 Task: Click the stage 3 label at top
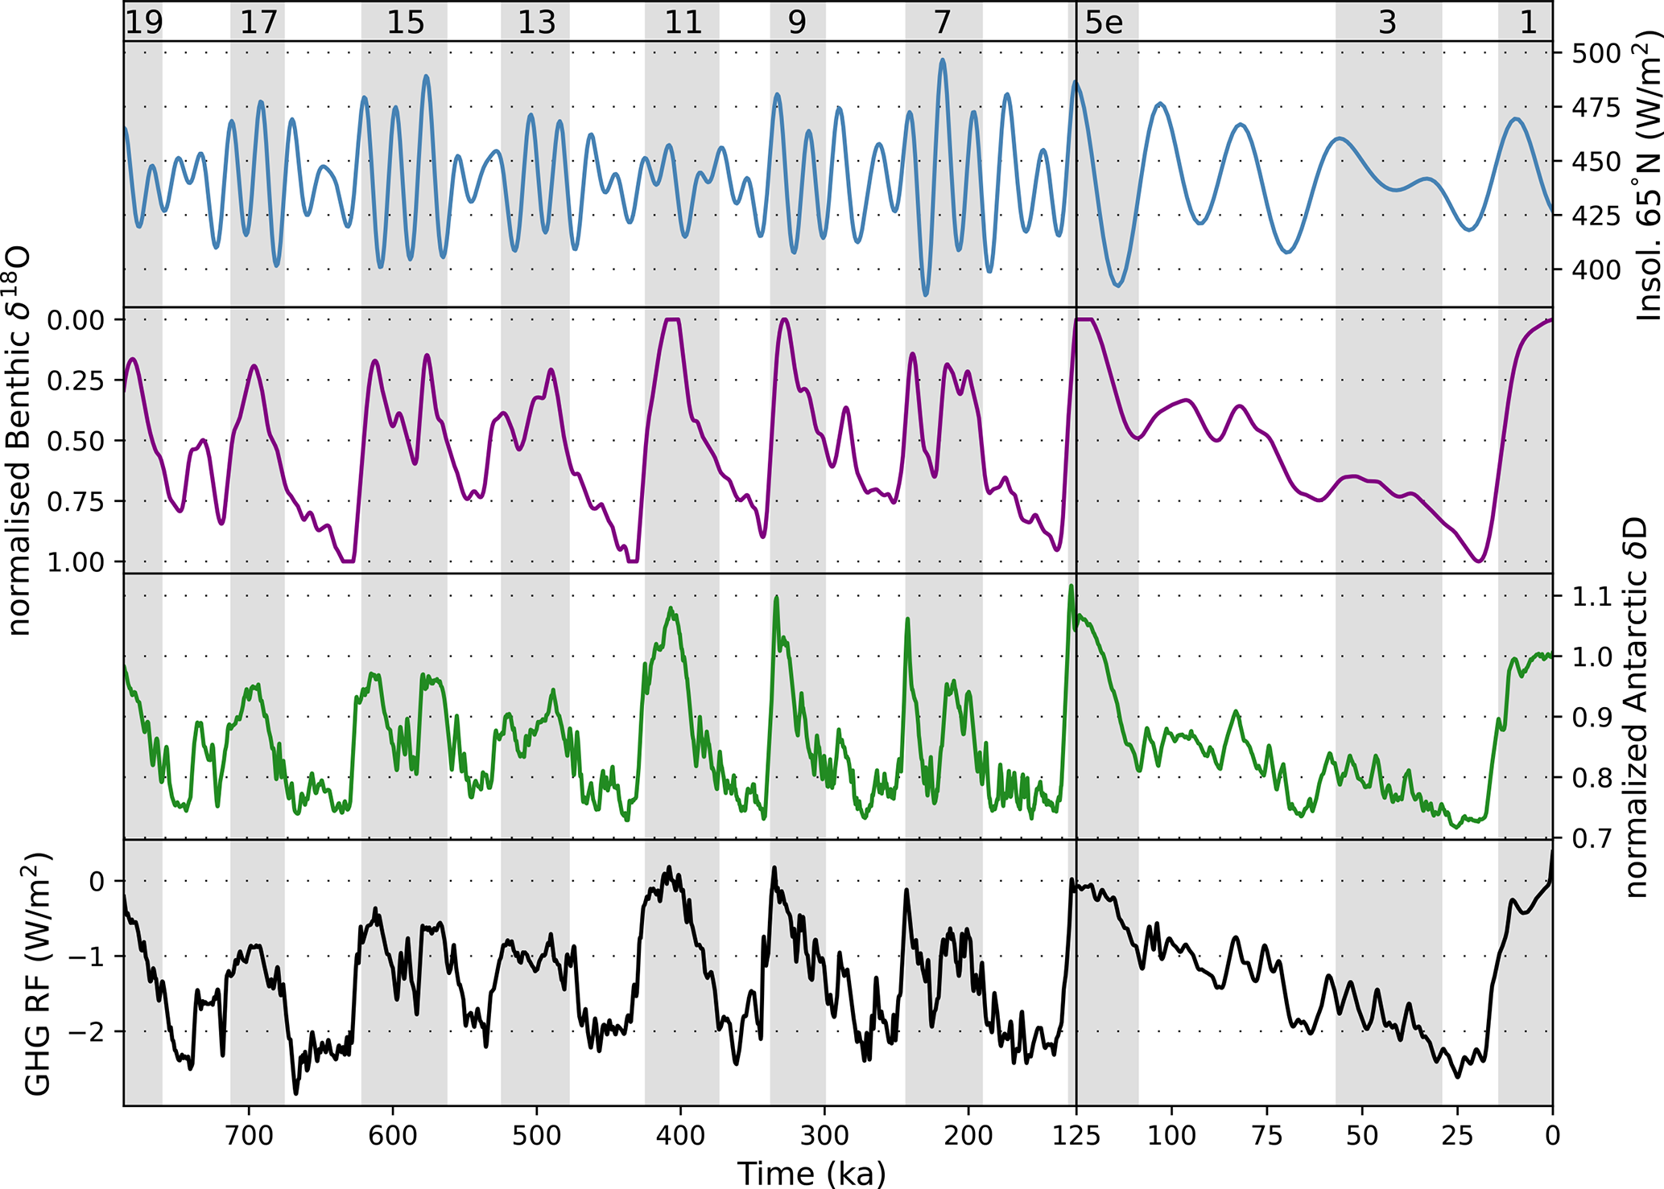pos(1387,22)
